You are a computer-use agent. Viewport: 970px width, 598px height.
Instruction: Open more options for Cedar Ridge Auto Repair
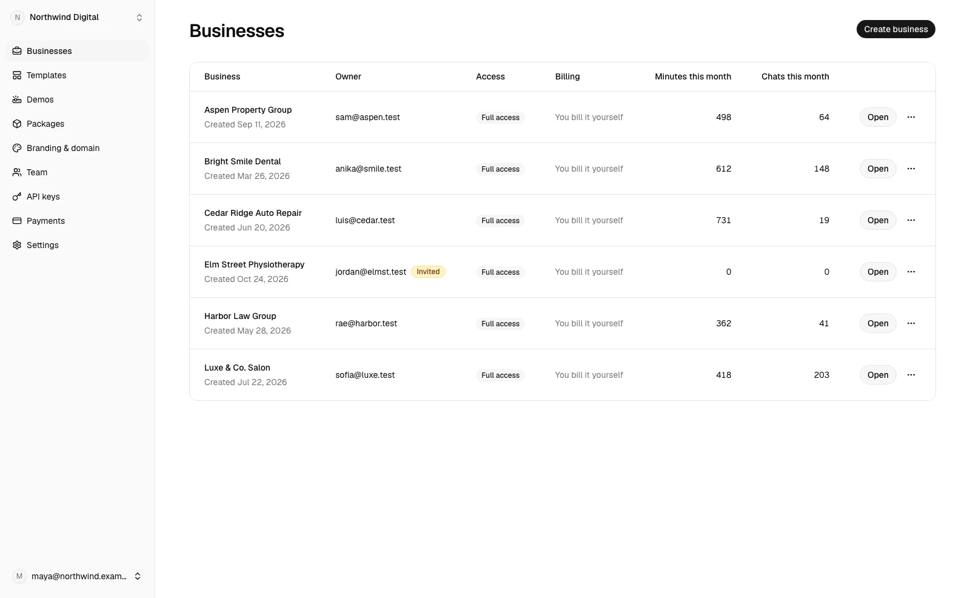tap(911, 220)
